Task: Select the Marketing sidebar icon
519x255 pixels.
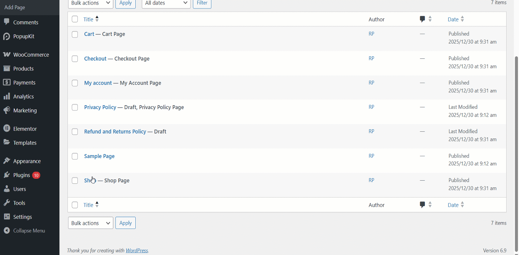Action: [7, 110]
